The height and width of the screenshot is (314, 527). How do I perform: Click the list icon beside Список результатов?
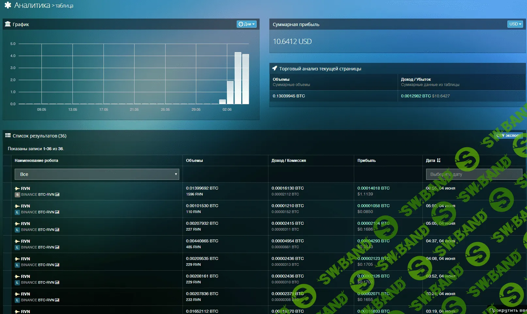[x=8, y=136]
